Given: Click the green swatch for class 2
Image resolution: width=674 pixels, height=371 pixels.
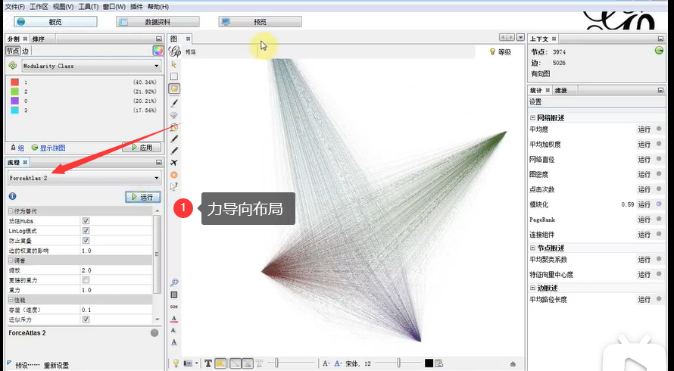Looking at the screenshot, I should [14, 91].
